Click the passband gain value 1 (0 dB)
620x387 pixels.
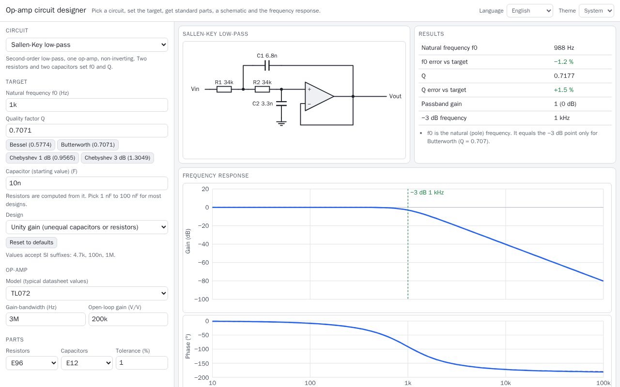tap(565, 104)
